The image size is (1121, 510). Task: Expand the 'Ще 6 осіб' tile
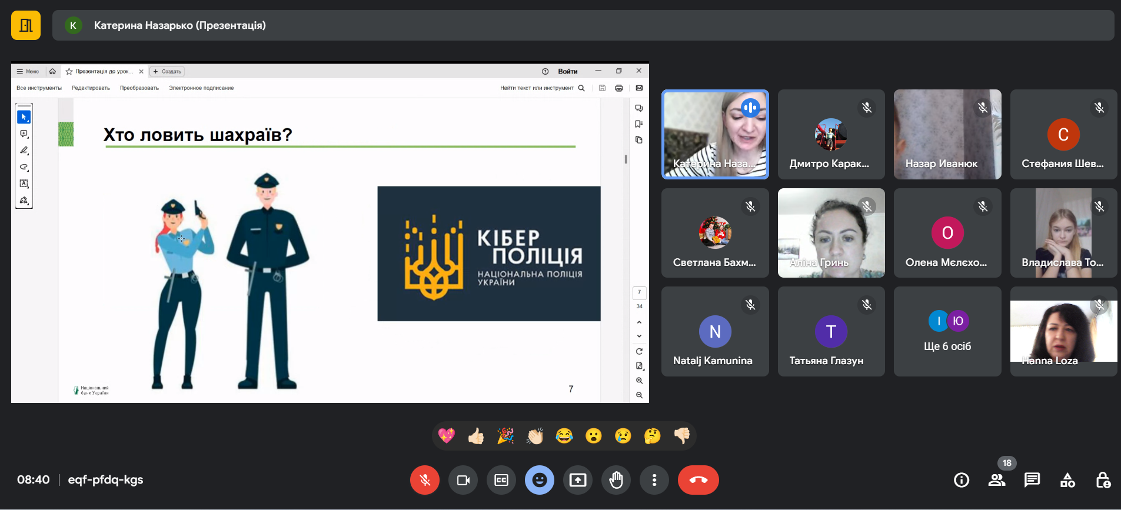click(x=947, y=332)
